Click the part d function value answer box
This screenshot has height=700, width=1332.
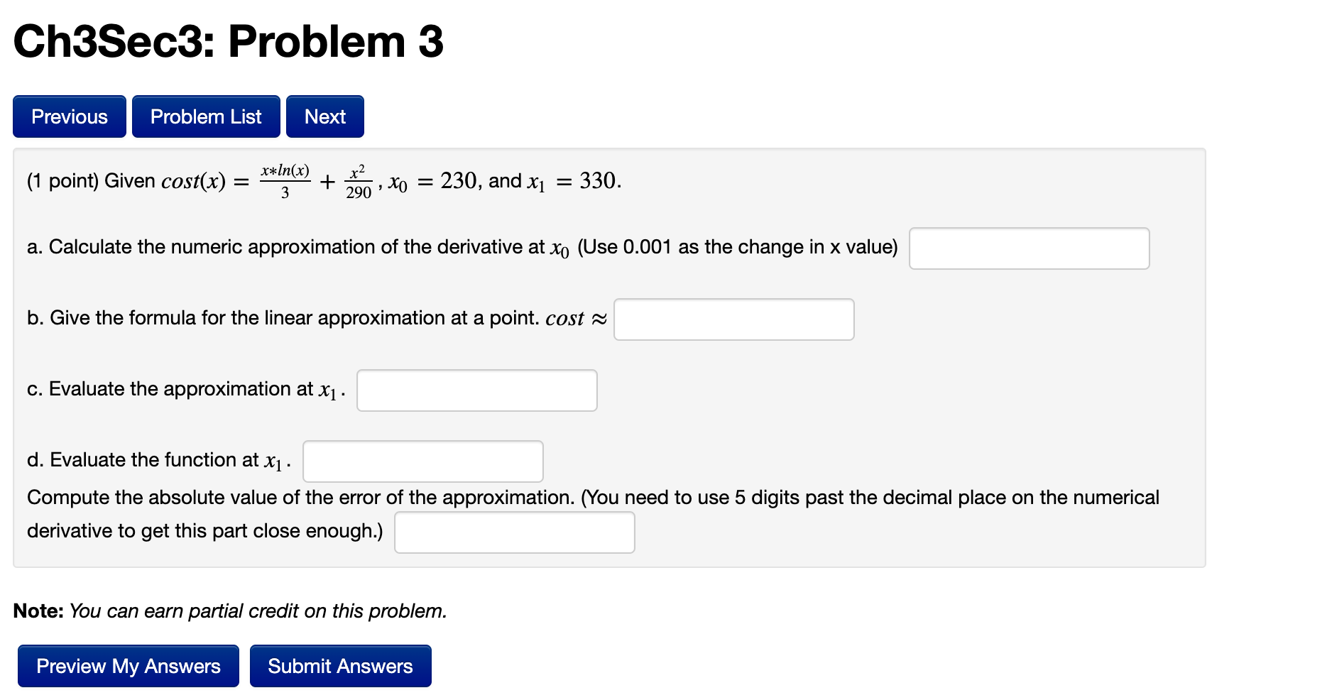(x=422, y=461)
